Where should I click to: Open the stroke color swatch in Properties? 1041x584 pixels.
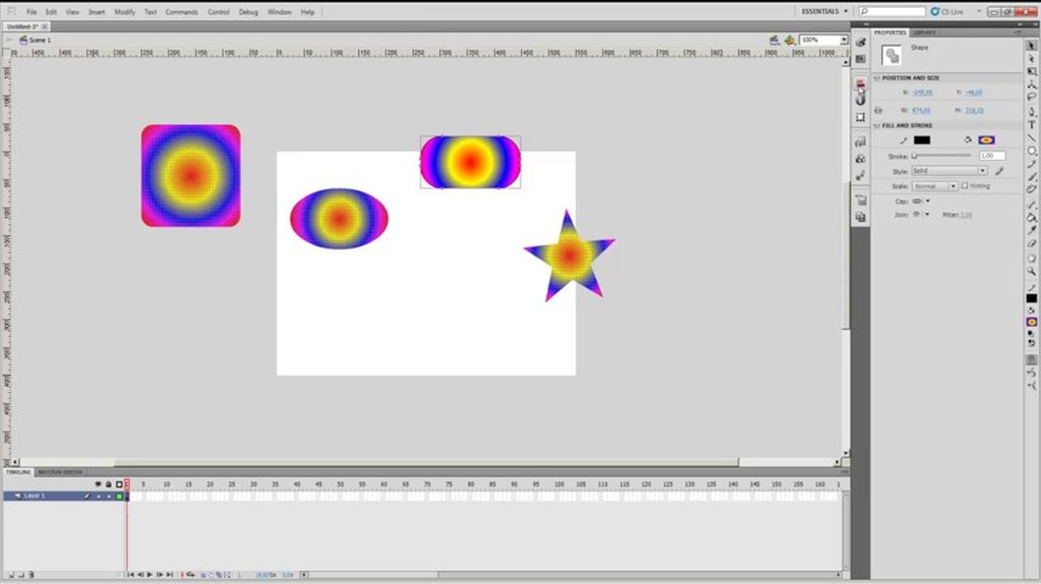point(922,140)
